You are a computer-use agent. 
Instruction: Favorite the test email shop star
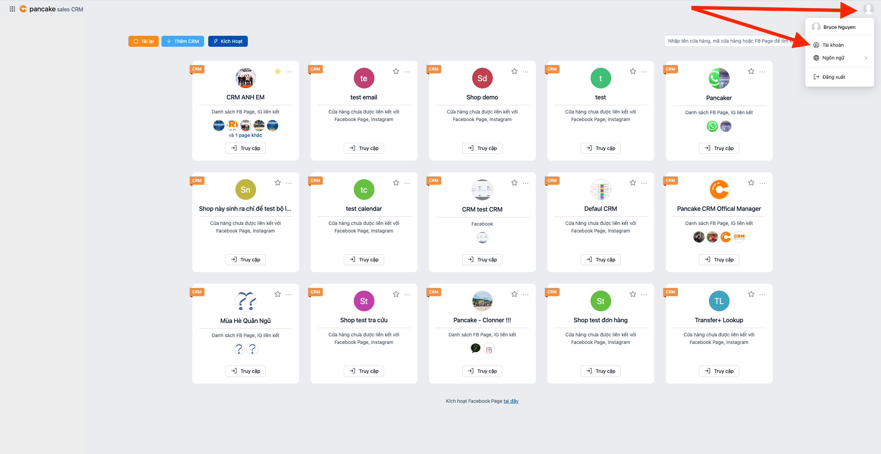[x=396, y=71]
